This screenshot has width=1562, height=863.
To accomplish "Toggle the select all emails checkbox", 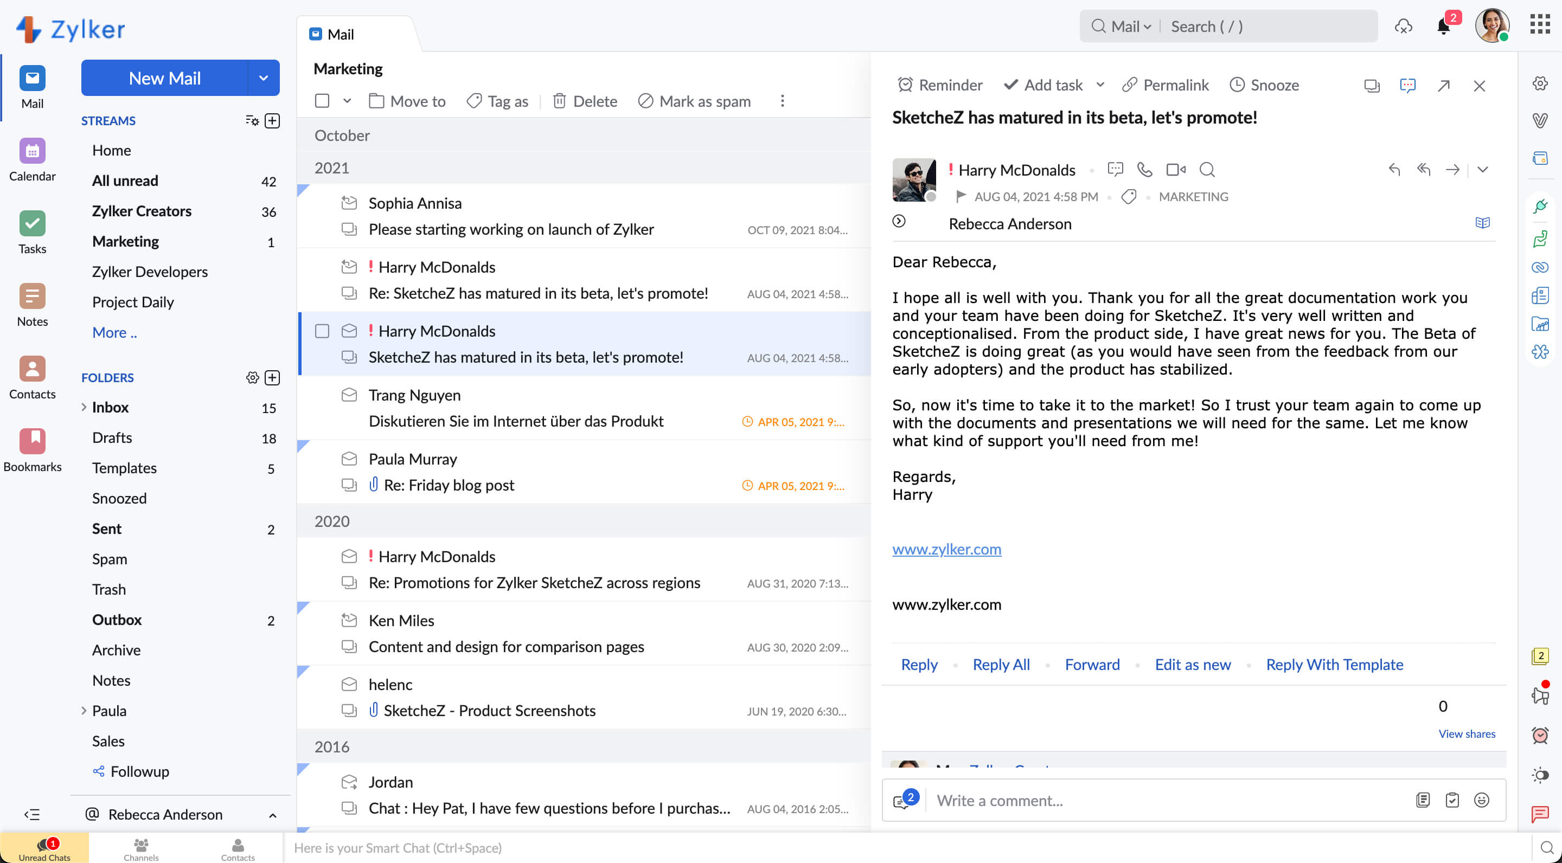I will click(x=322, y=100).
